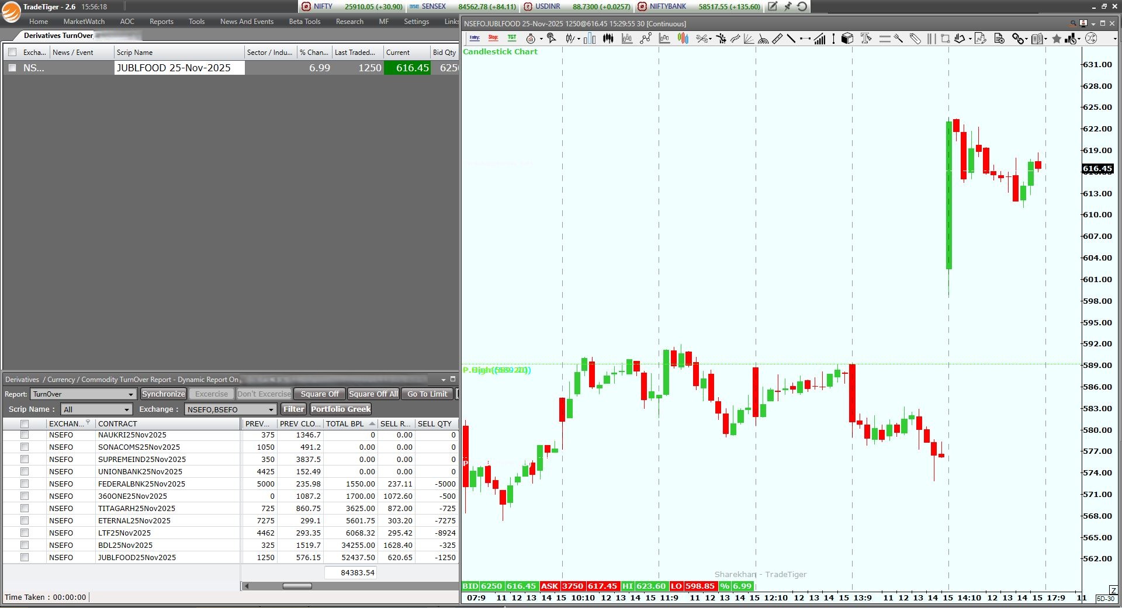The width and height of the screenshot is (1122, 608).
Task: Open the MarketWatch menu
Action: (84, 22)
